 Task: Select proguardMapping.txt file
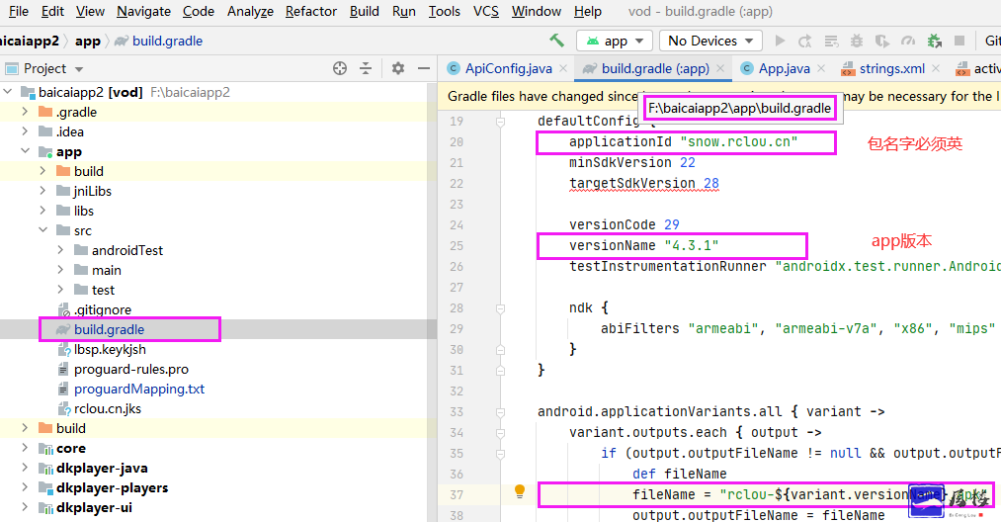click(x=139, y=390)
